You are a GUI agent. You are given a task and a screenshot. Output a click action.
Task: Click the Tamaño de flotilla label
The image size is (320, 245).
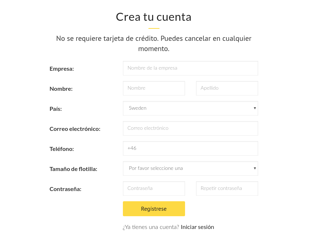pyautogui.click(x=74, y=169)
